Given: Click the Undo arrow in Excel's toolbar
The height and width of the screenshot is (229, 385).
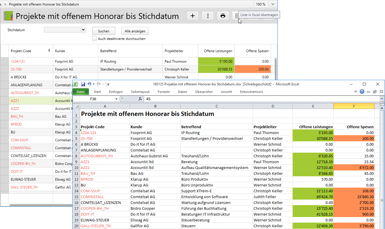Looking at the screenshot, I should pos(89,84).
